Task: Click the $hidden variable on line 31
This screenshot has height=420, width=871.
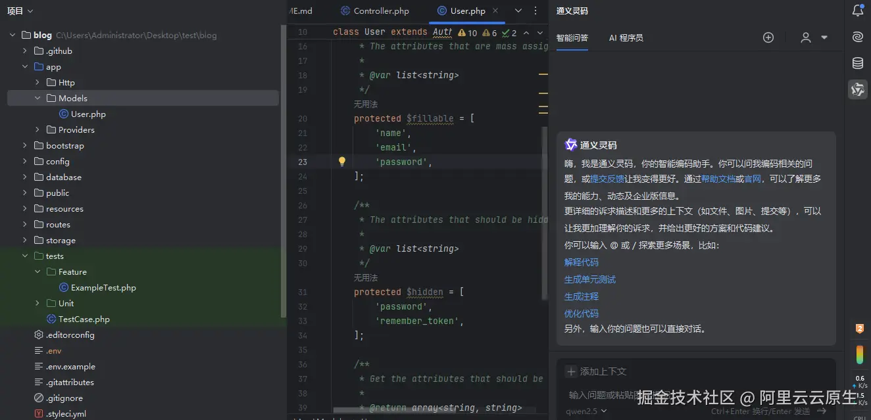Action: 425,292
